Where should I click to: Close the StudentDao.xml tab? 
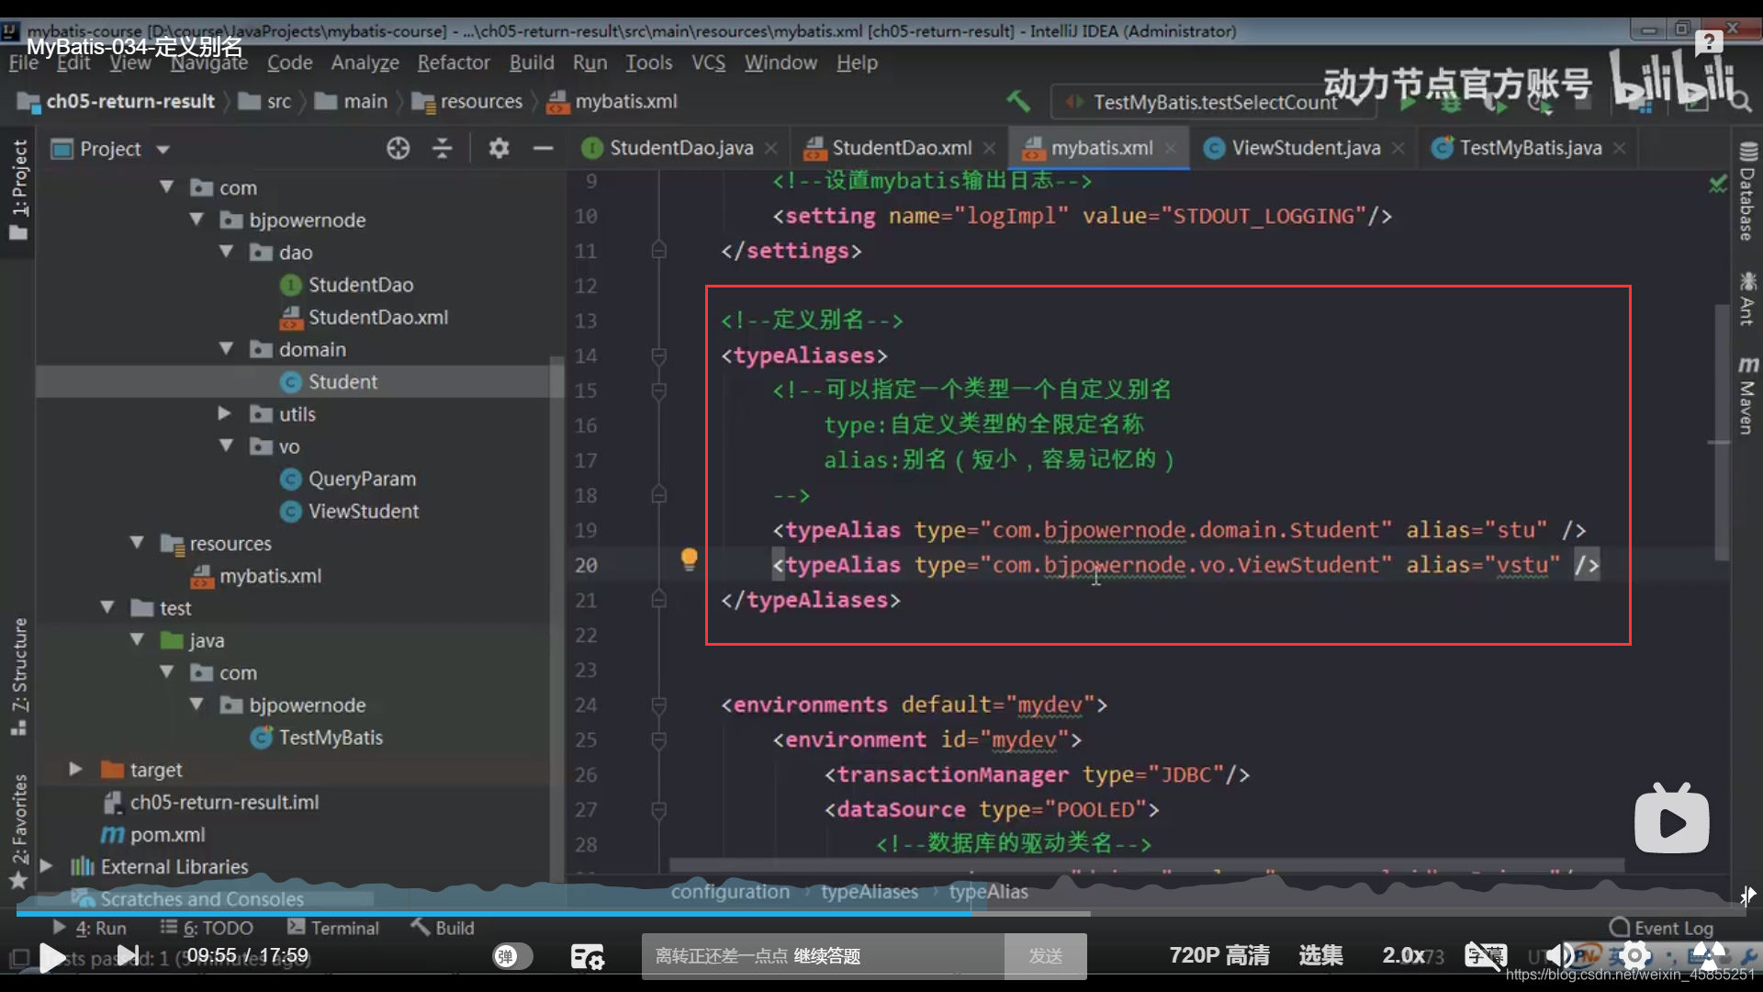[989, 148]
